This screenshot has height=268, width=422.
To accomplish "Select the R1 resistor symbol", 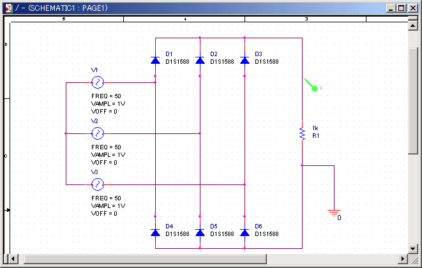I will click(x=302, y=133).
